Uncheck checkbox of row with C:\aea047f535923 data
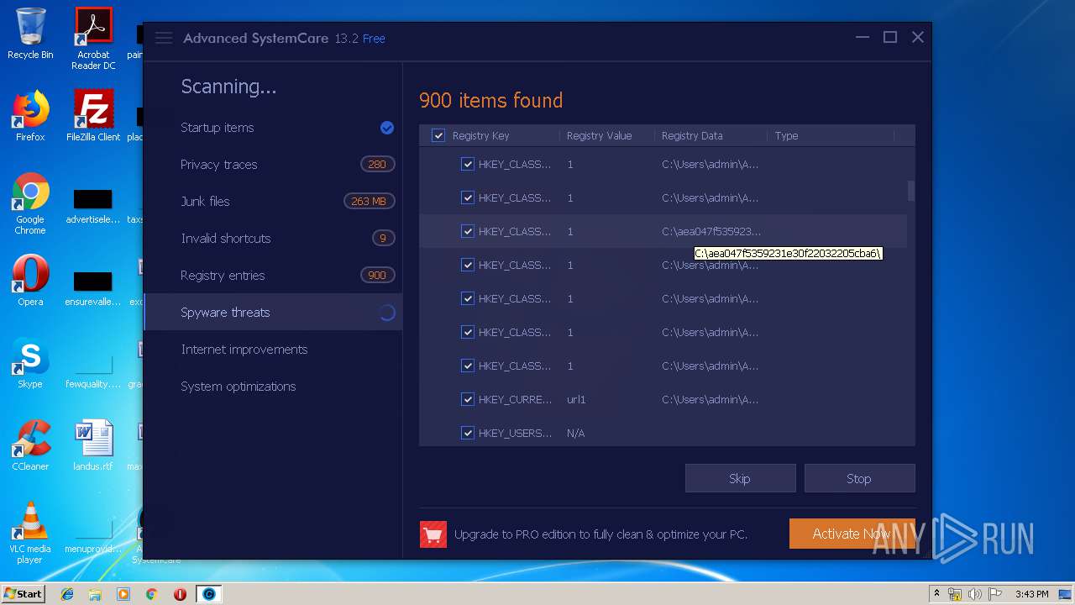 point(468,231)
